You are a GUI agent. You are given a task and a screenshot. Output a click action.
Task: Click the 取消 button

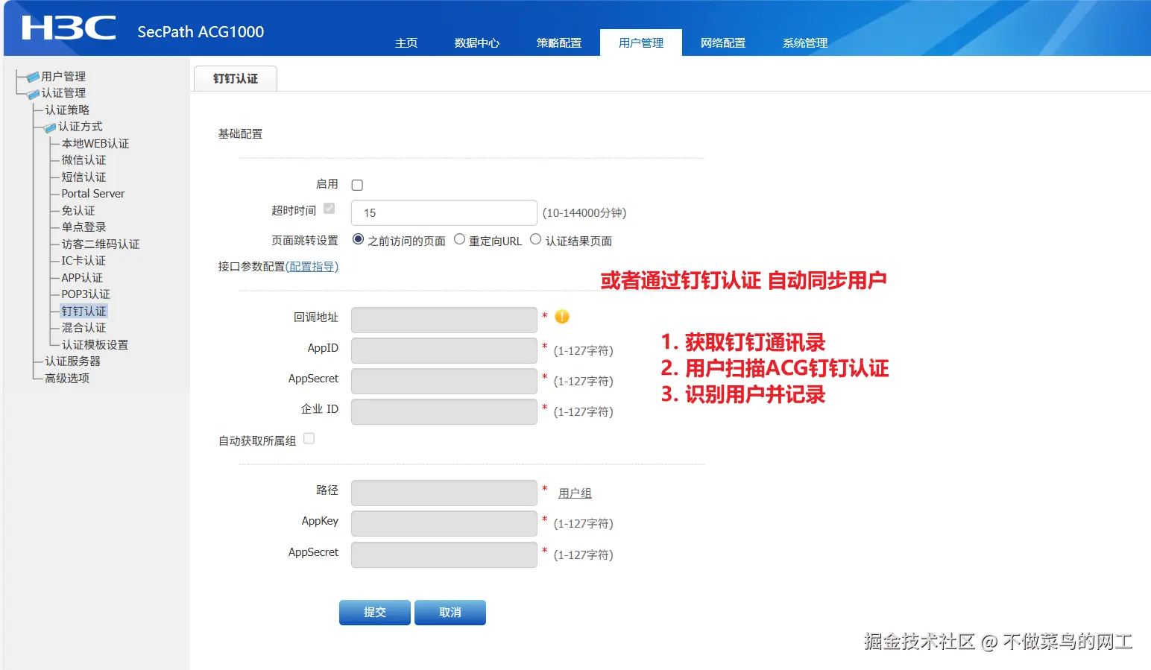click(450, 613)
